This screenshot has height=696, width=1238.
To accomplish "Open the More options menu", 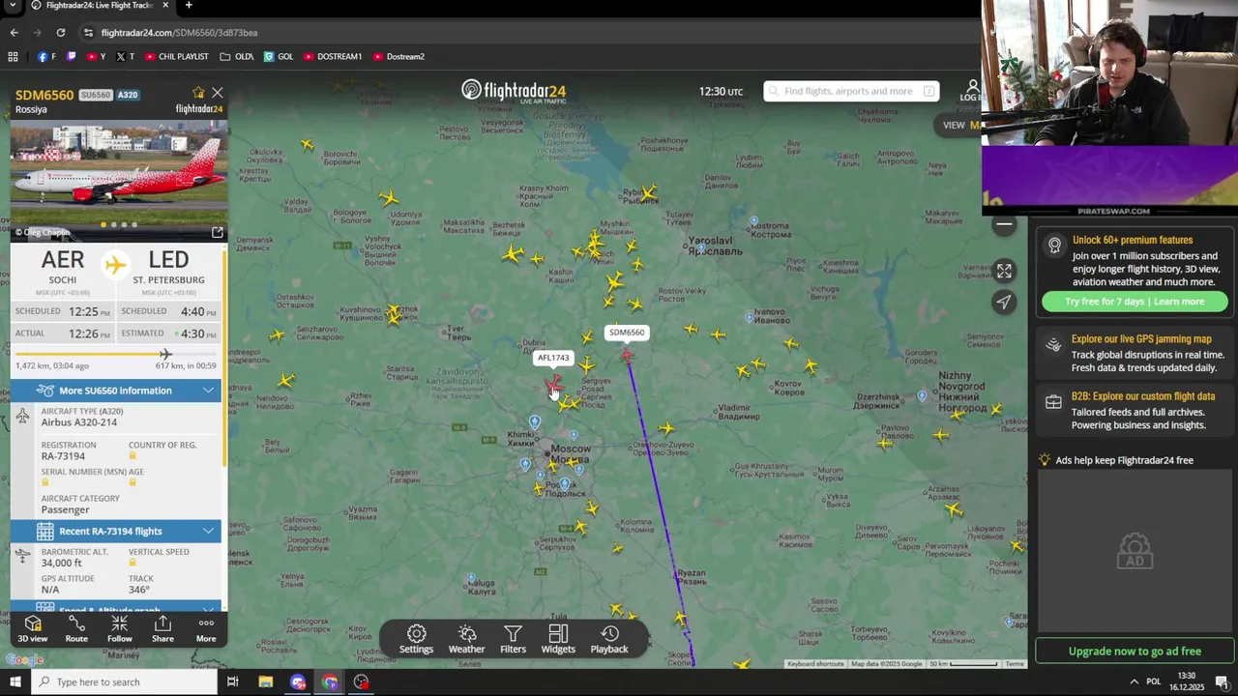I will (206, 628).
